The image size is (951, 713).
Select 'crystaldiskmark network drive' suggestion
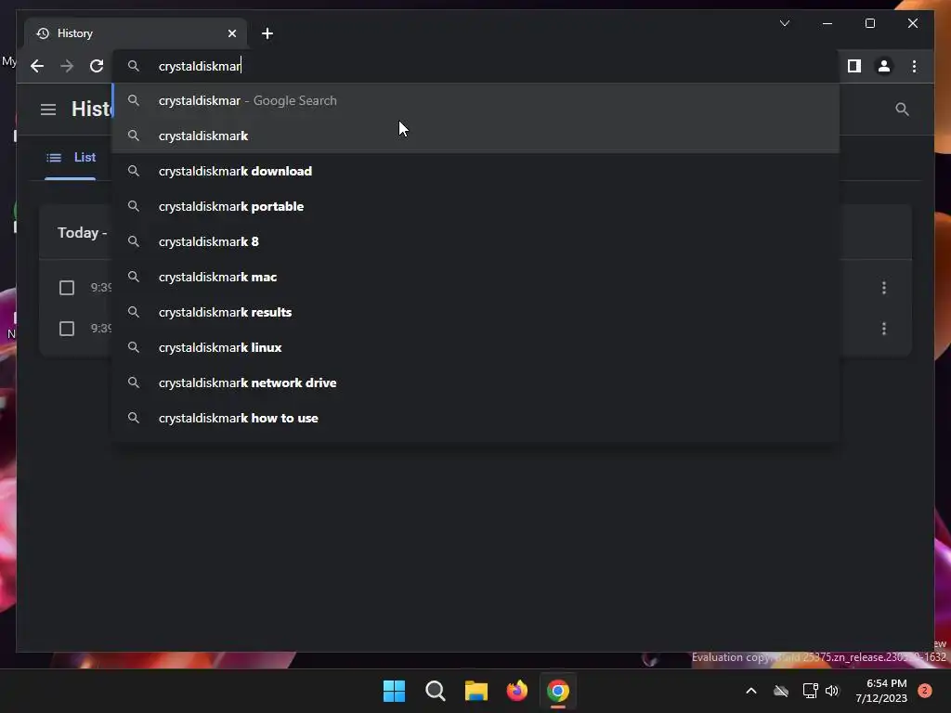pyautogui.click(x=476, y=382)
